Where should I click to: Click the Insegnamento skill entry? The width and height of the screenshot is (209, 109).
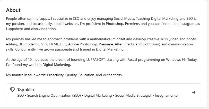pyautogui.click(x=166, y=96)
